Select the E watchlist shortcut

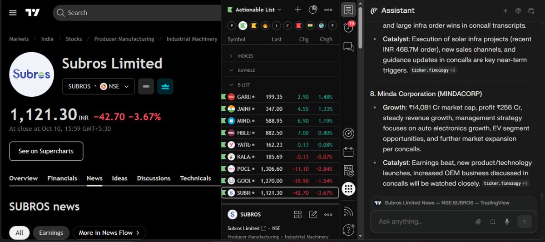pos(332,25)
